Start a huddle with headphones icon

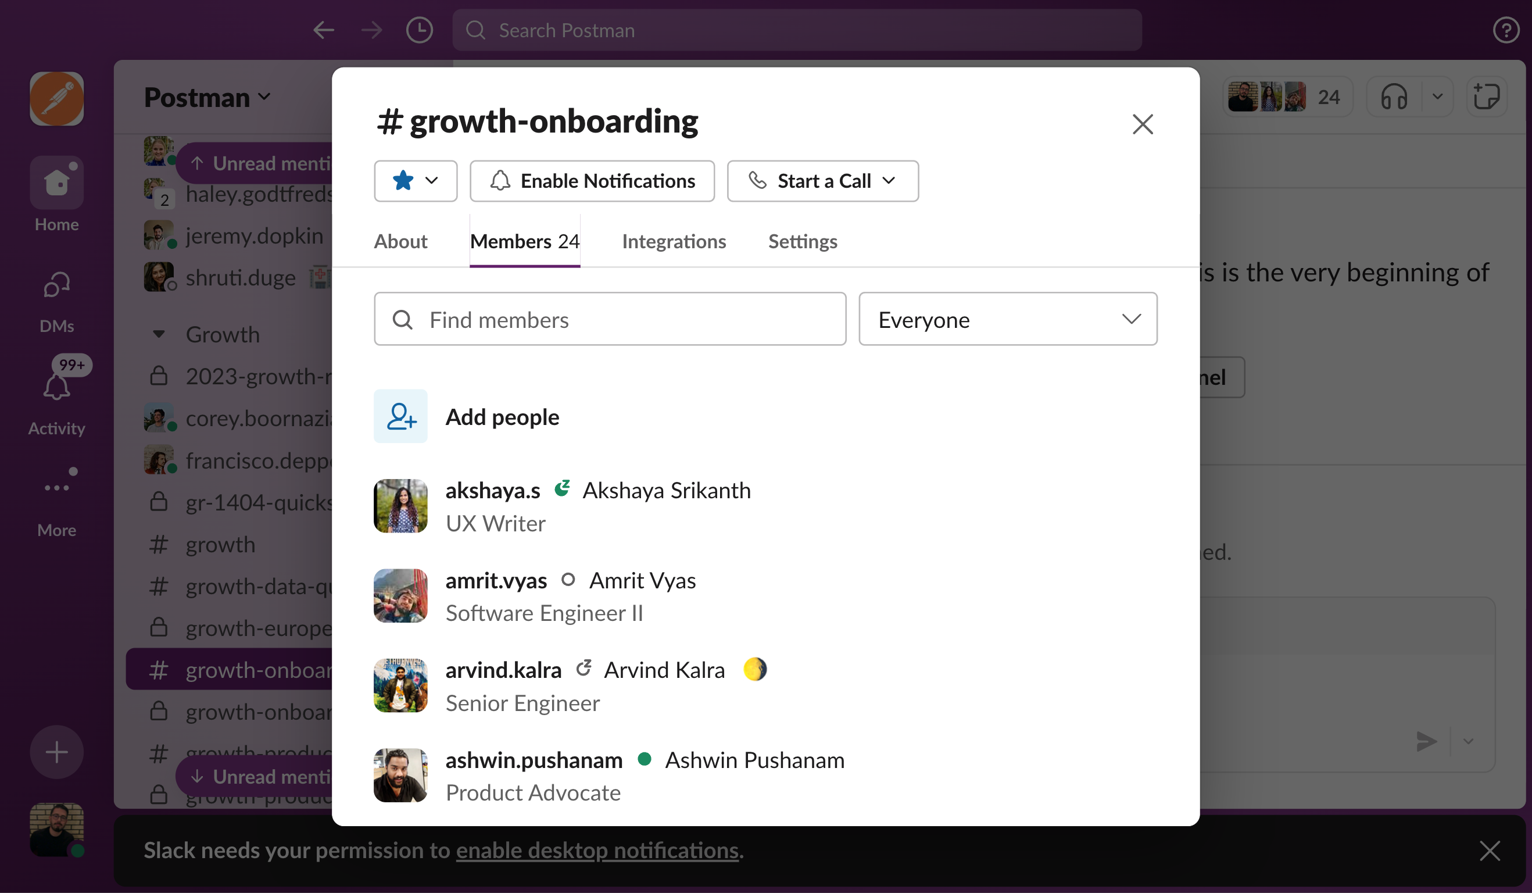tap(1394, 97)
